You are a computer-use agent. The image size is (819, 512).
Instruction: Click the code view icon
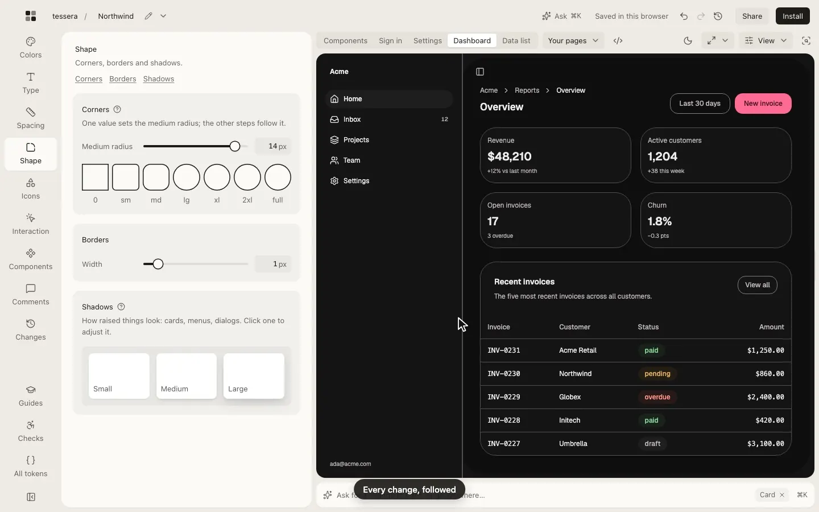[x=618, y=40]
